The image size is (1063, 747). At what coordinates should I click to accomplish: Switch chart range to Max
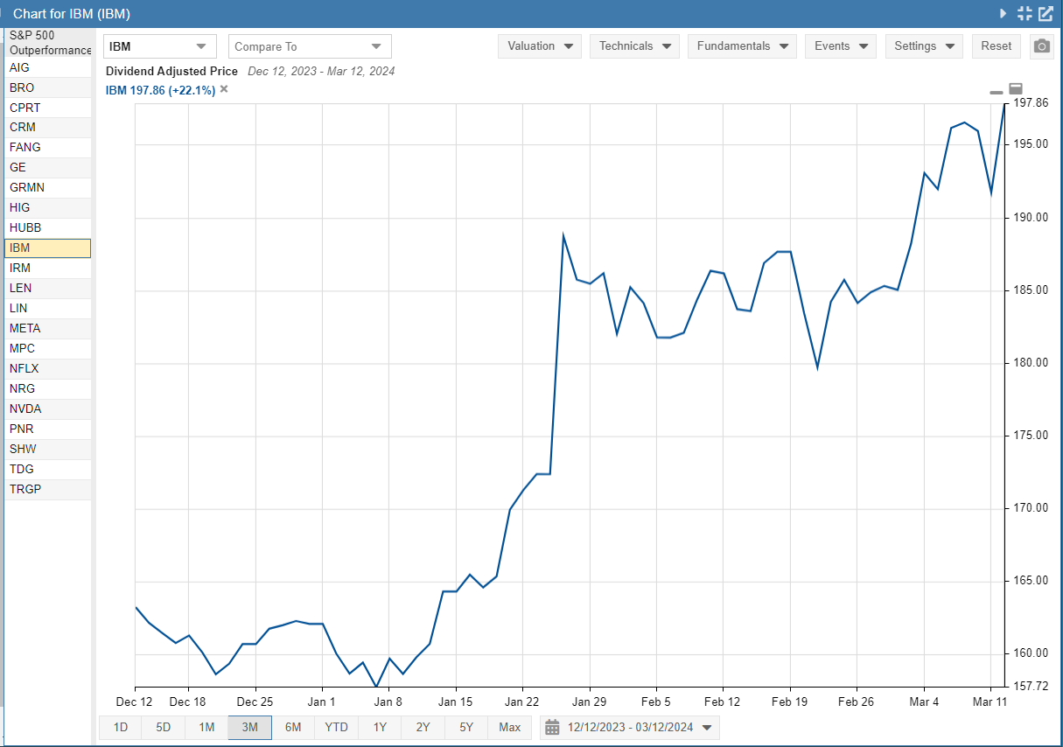coord(509,727)
